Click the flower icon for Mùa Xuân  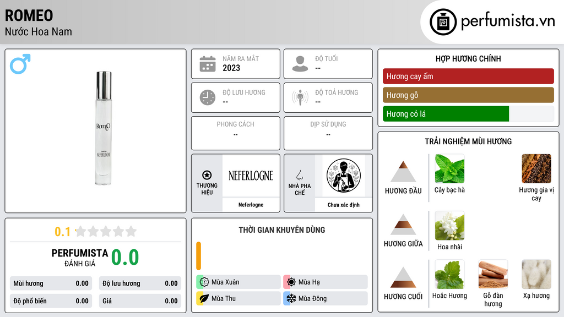click(204, 282)
